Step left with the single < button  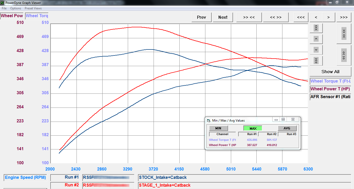[x=316, y=17]
